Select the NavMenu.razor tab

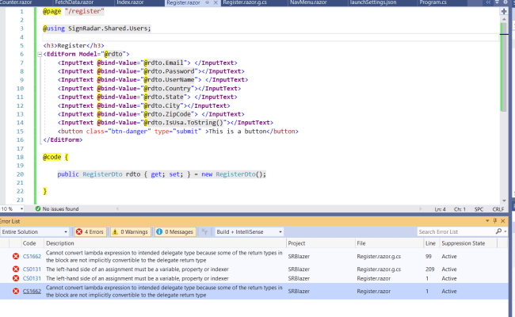coord(308,2)
